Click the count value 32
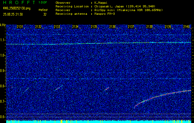194x123 pixels. point(45,14)
